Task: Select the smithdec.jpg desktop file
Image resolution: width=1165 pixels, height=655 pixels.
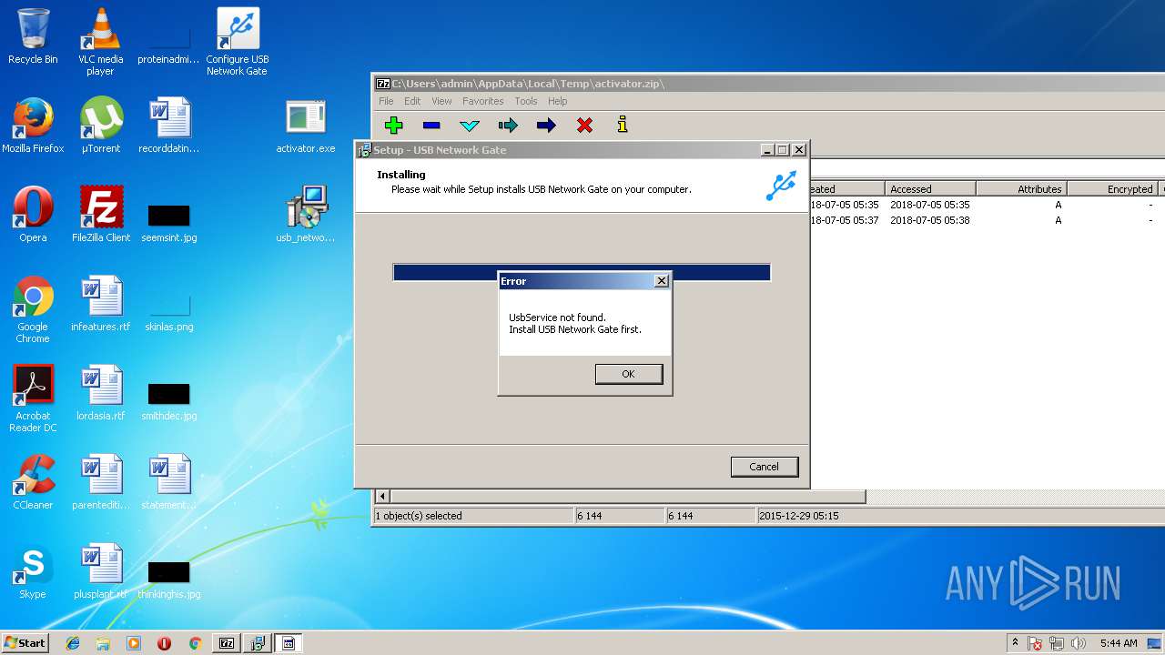Action: pos(169,399)
